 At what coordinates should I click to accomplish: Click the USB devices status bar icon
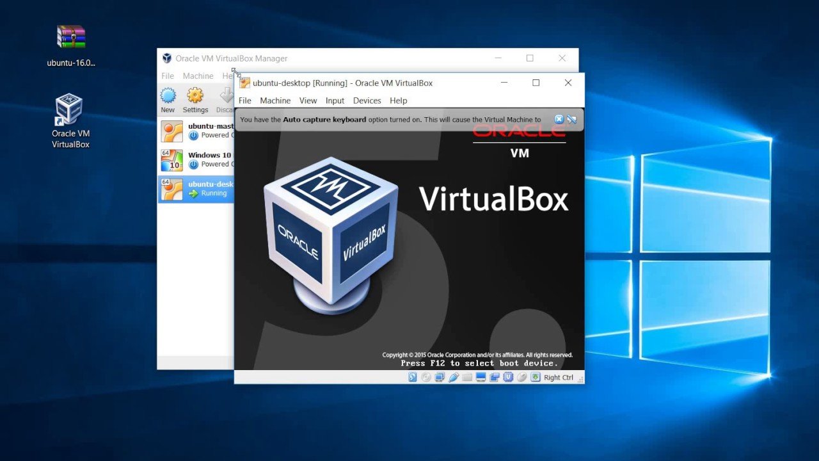(455, 377)
